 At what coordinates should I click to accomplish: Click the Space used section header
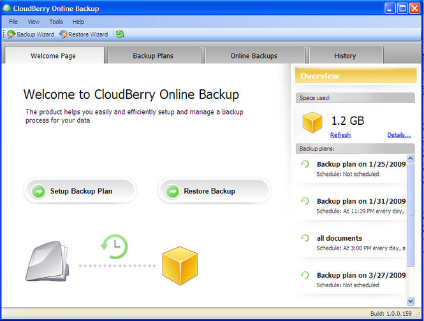click(355, 98)
